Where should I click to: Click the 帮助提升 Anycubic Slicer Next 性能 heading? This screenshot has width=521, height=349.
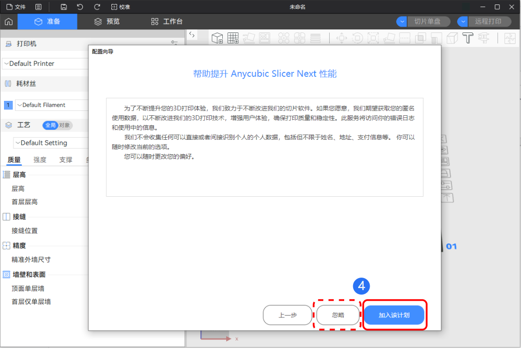point(265,74)
